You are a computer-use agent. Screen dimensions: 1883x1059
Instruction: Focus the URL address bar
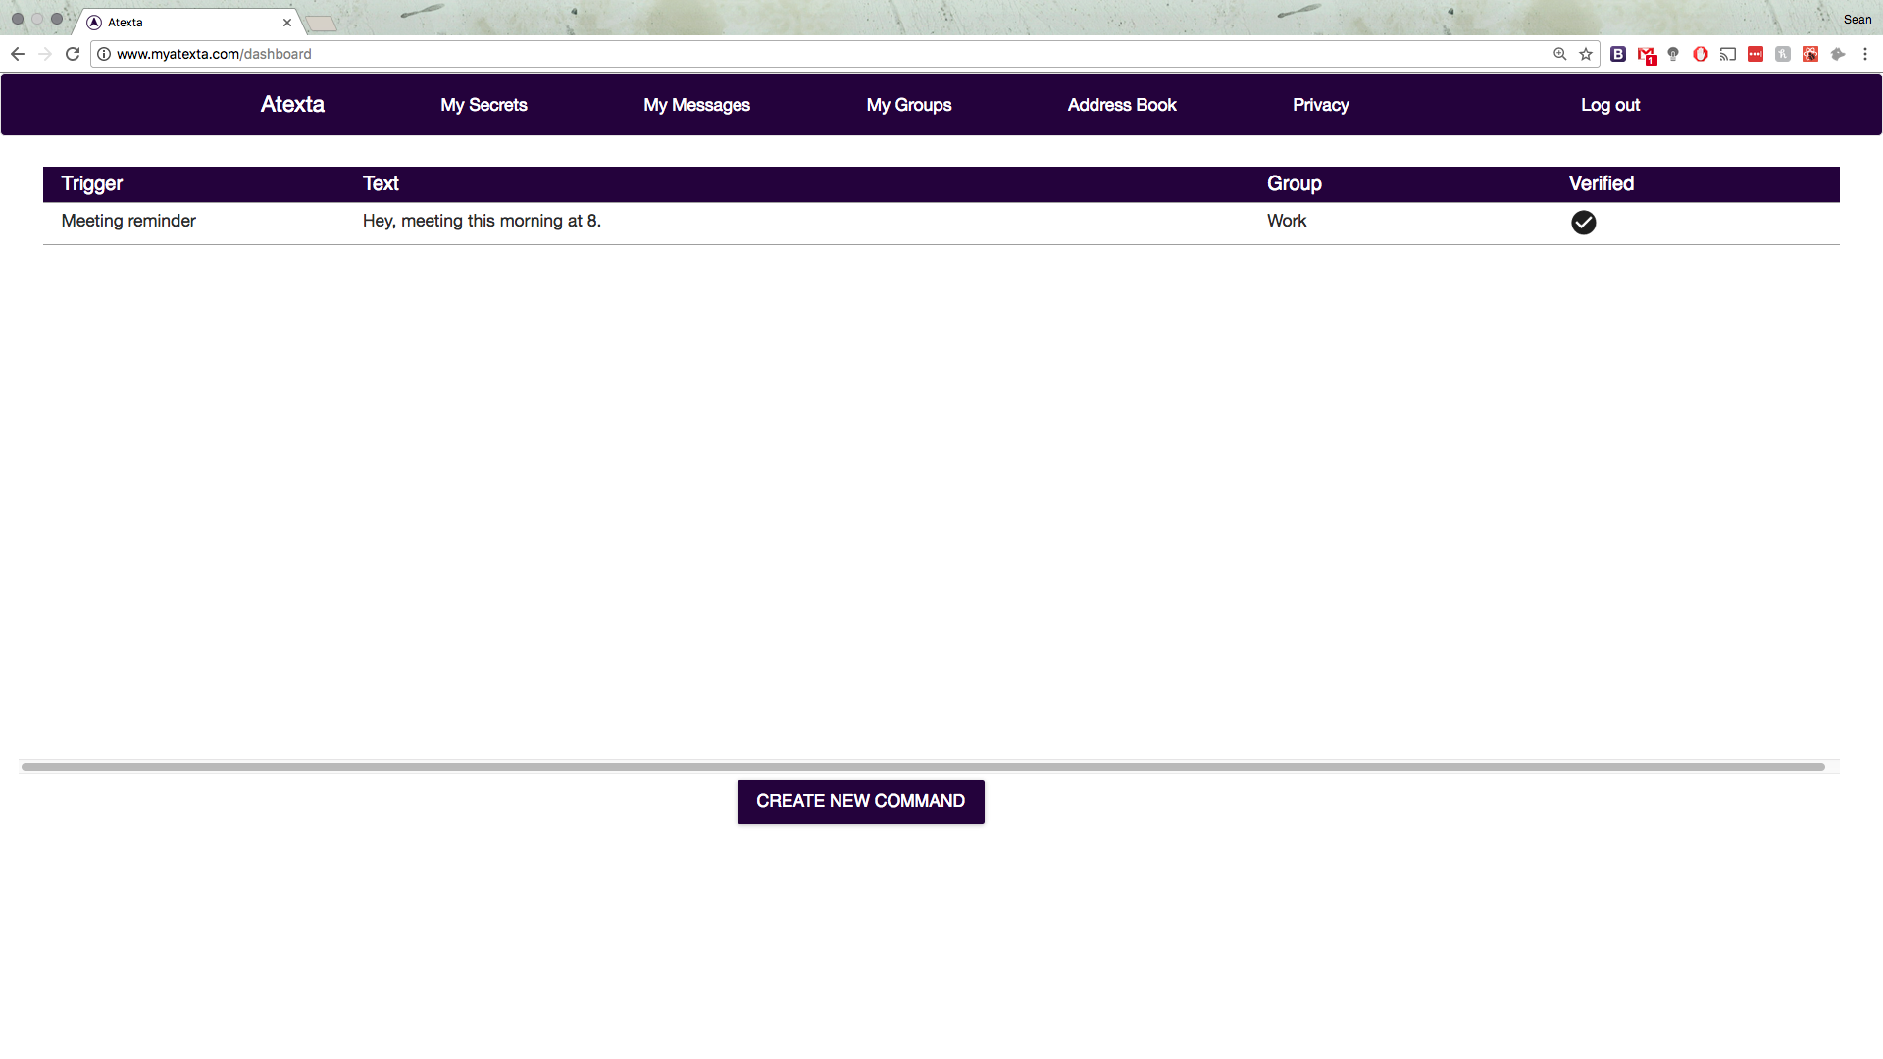(x=785, y=54)
